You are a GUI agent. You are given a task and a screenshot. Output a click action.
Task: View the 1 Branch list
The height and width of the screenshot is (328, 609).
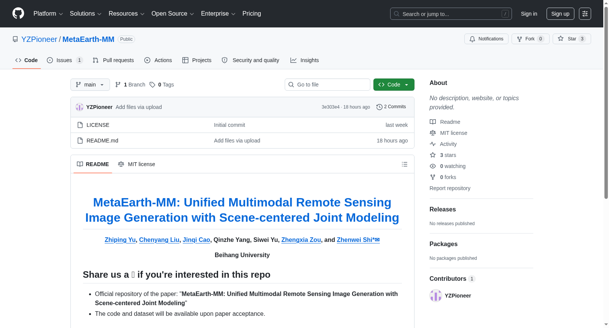click(x=130, y=85)
